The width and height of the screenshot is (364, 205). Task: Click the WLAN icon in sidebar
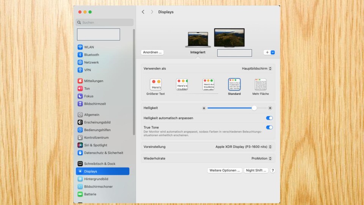[x=80, y=47]
